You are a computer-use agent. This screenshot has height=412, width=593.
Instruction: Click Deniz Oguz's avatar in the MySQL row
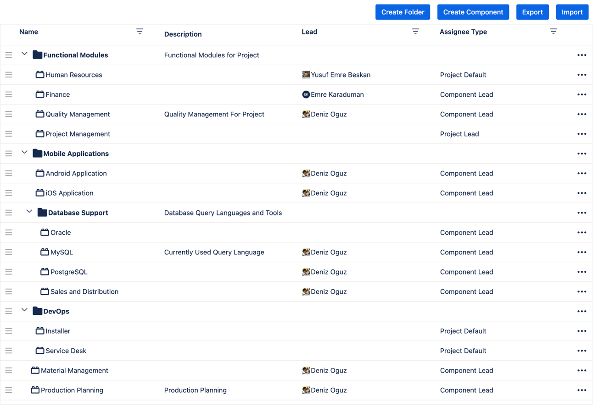[307, 252]
